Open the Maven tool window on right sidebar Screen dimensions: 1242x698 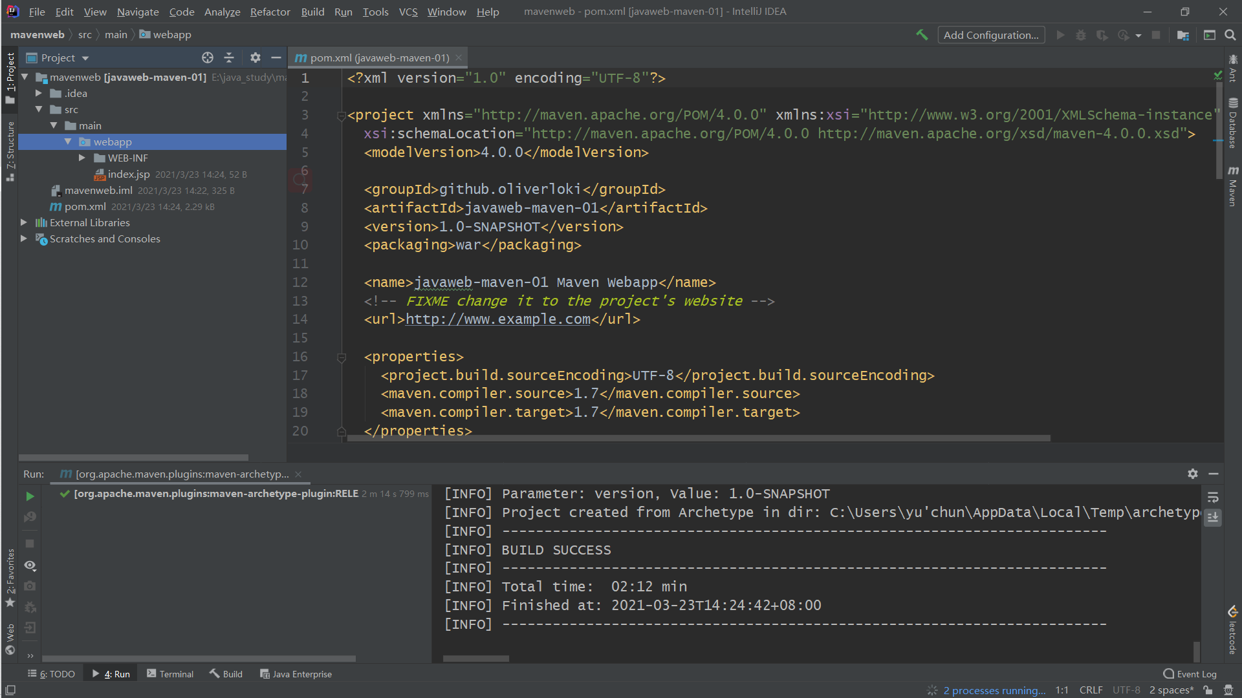point(1233,186)
